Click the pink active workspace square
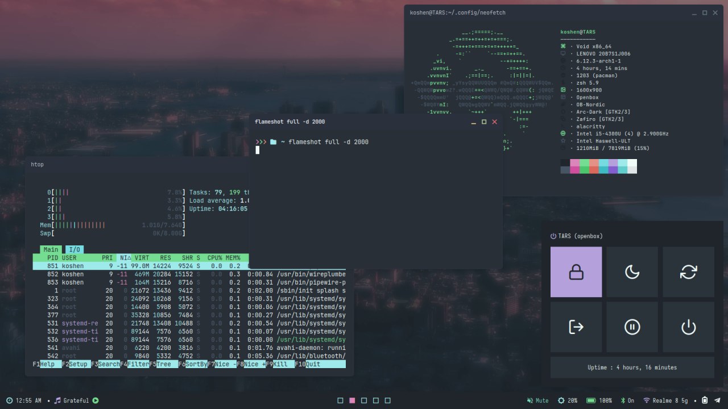The image size is (728, 409). point(352,400)
